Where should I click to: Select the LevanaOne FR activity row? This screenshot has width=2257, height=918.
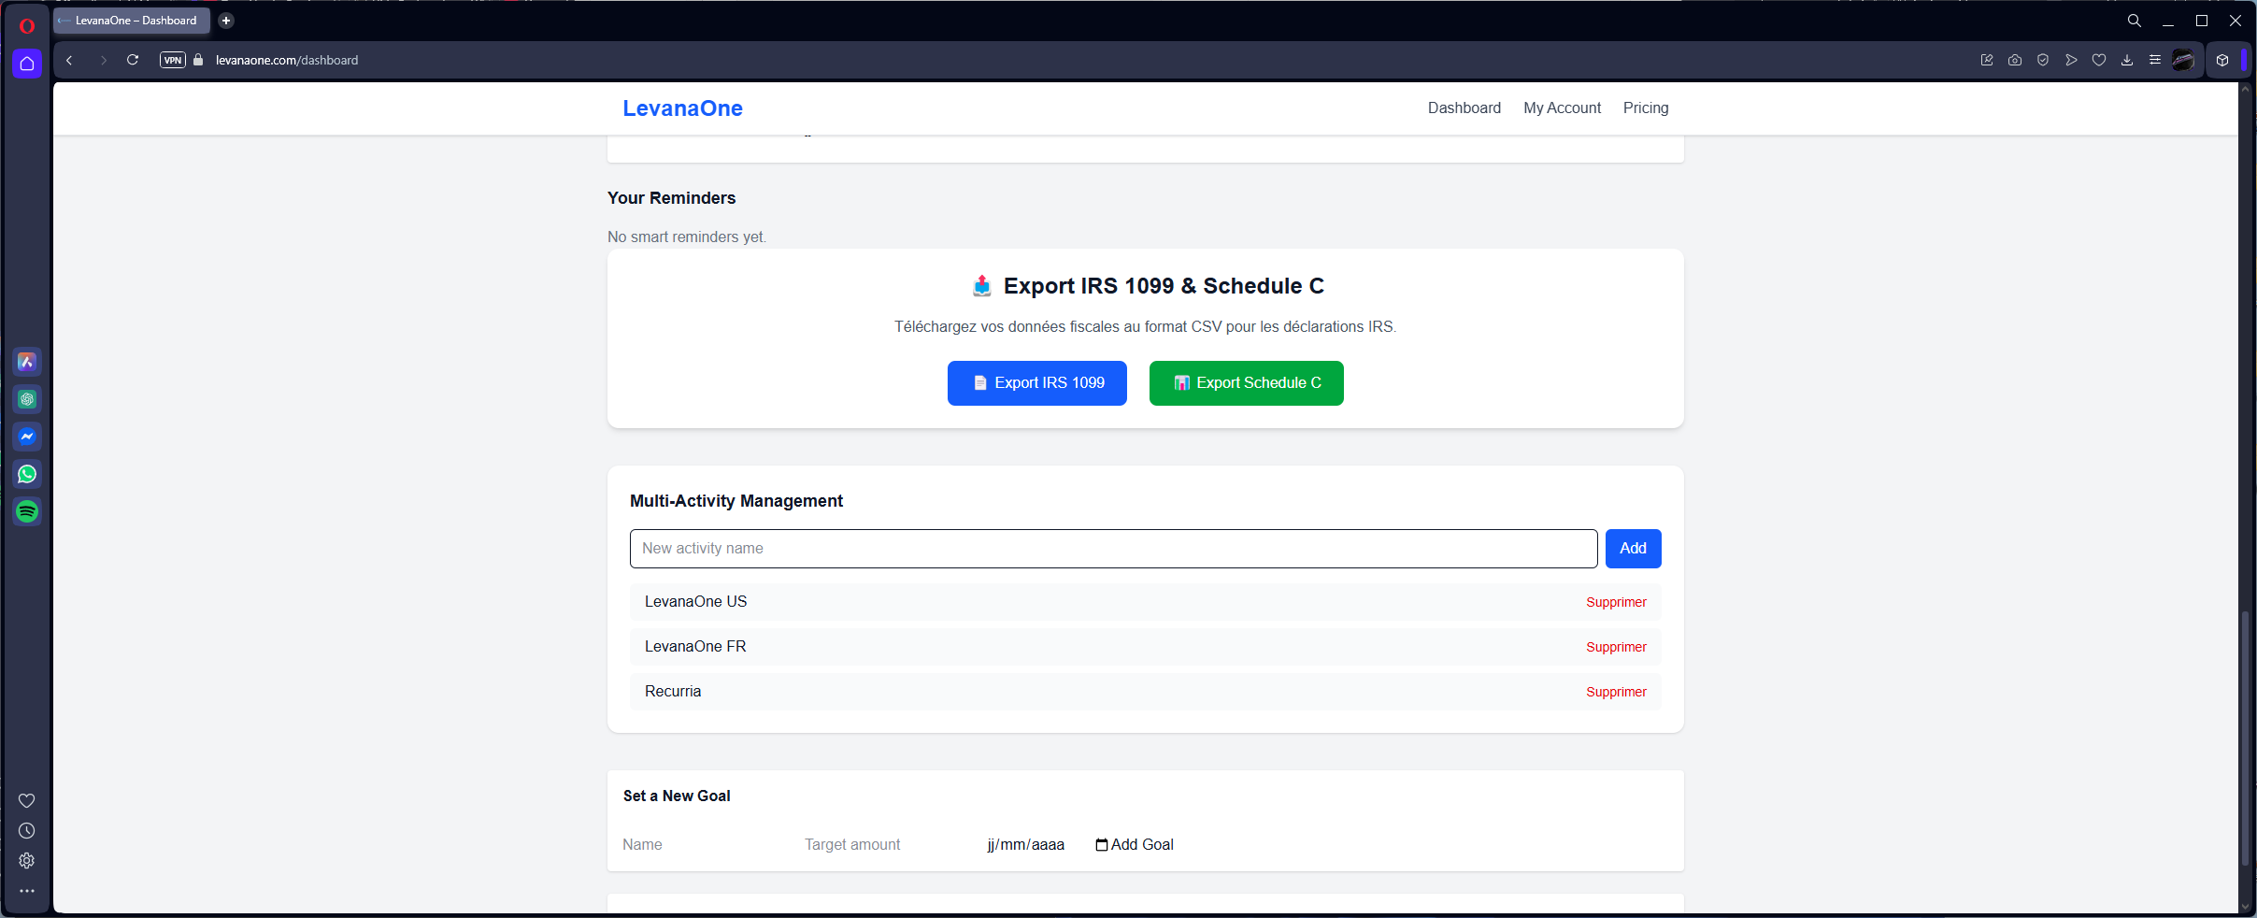pyautogui.click(x=1146, y=647)
